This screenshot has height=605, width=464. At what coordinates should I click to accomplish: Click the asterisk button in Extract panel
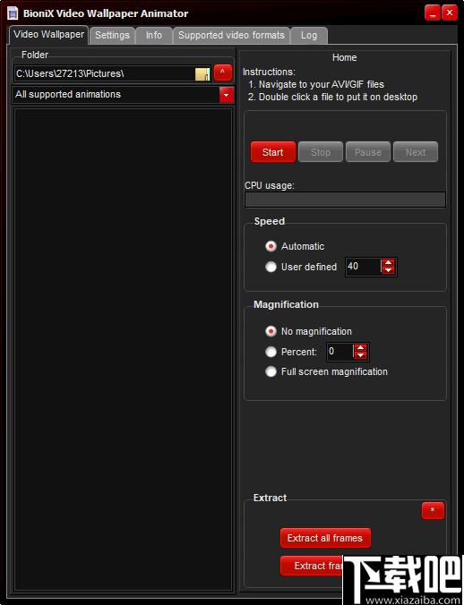(x=433, y=510)
